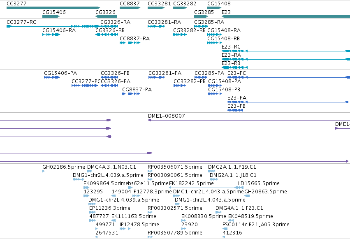The width and height of the screenshot is (350, 239).
Task: Select the IP12778.3prime EST
Action: (136, 196)
